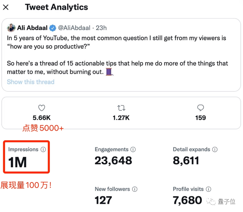243x212 pixels.
Task: Click the reply speech bubble icon
Action: pos(200,108)
